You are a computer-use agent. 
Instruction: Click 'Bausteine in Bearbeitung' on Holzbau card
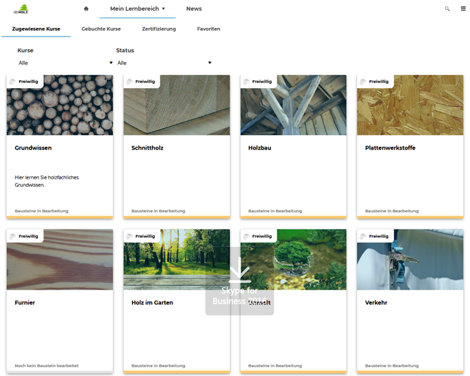click(275, 211)
